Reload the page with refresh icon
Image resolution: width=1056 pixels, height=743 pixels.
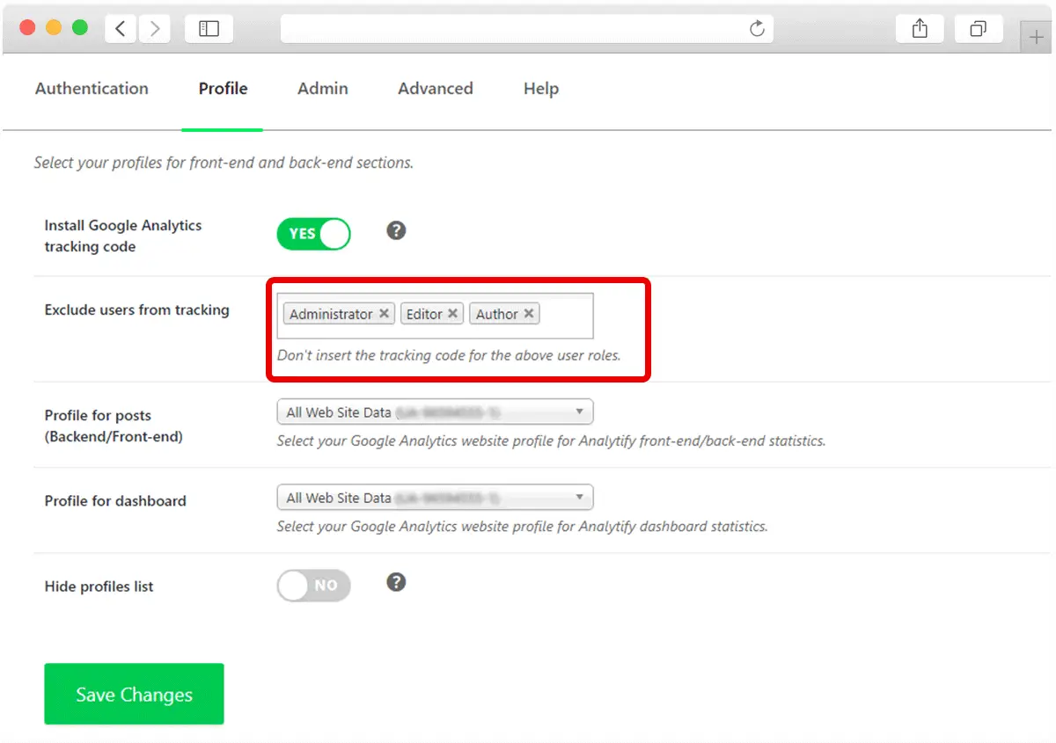coord(757,29)
